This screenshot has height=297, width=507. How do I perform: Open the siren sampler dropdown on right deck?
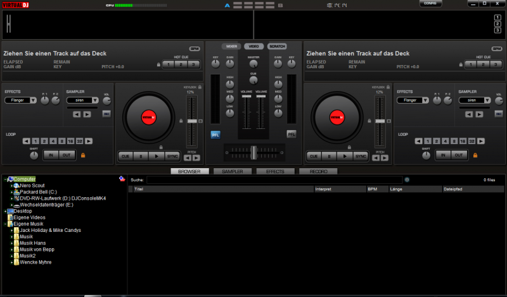click(x=475, y=100)
